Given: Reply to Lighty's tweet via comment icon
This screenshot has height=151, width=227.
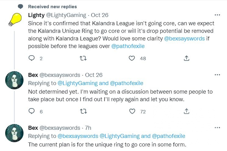Looking at the screenshot, I should tap(31, 58).
